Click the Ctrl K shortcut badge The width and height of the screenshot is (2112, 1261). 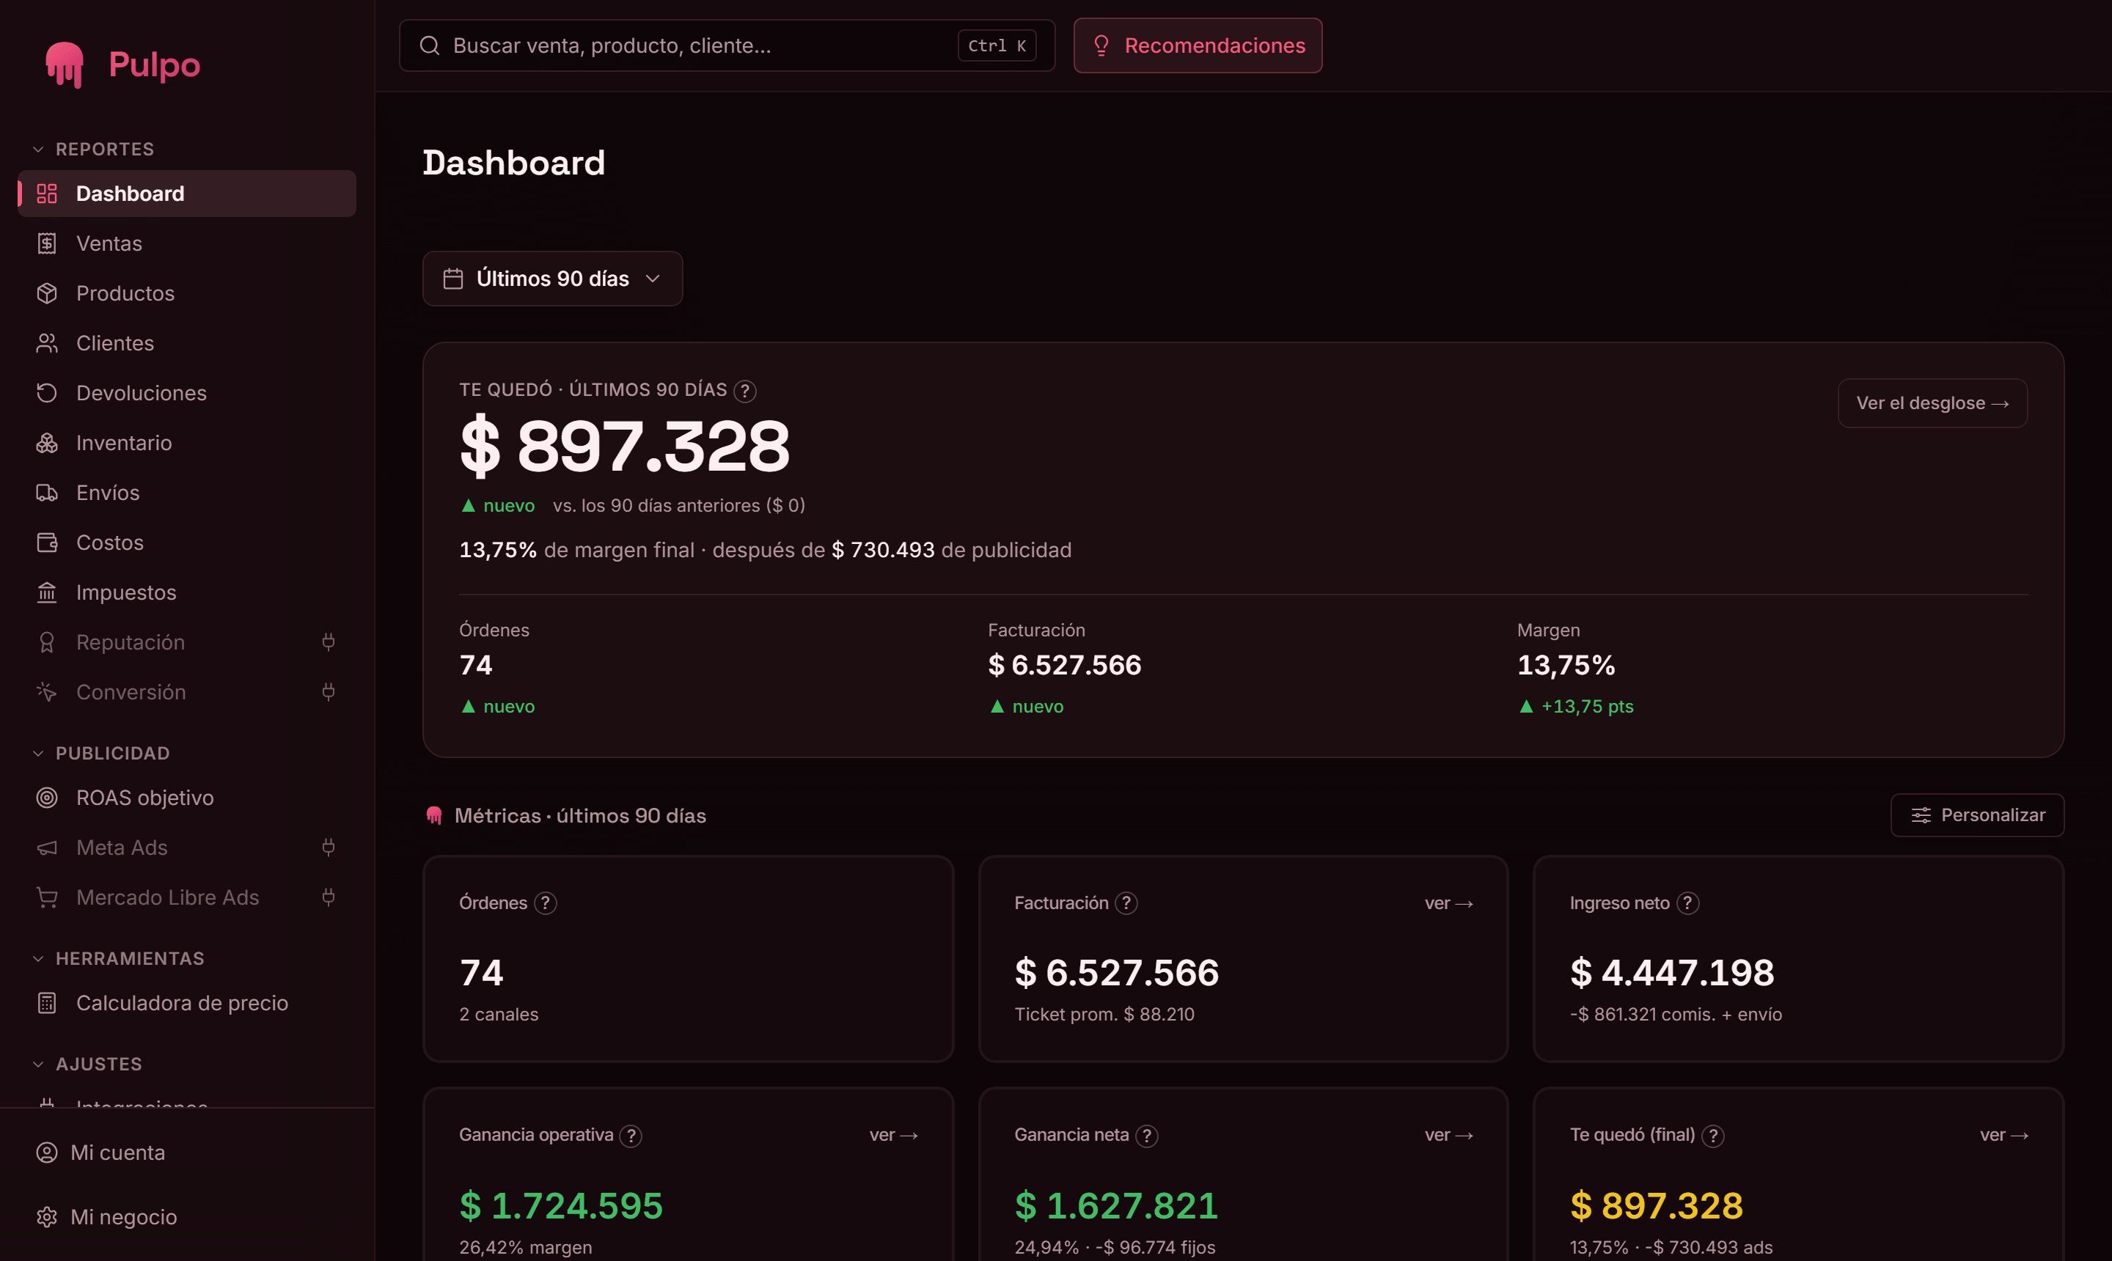pos(997,46)
